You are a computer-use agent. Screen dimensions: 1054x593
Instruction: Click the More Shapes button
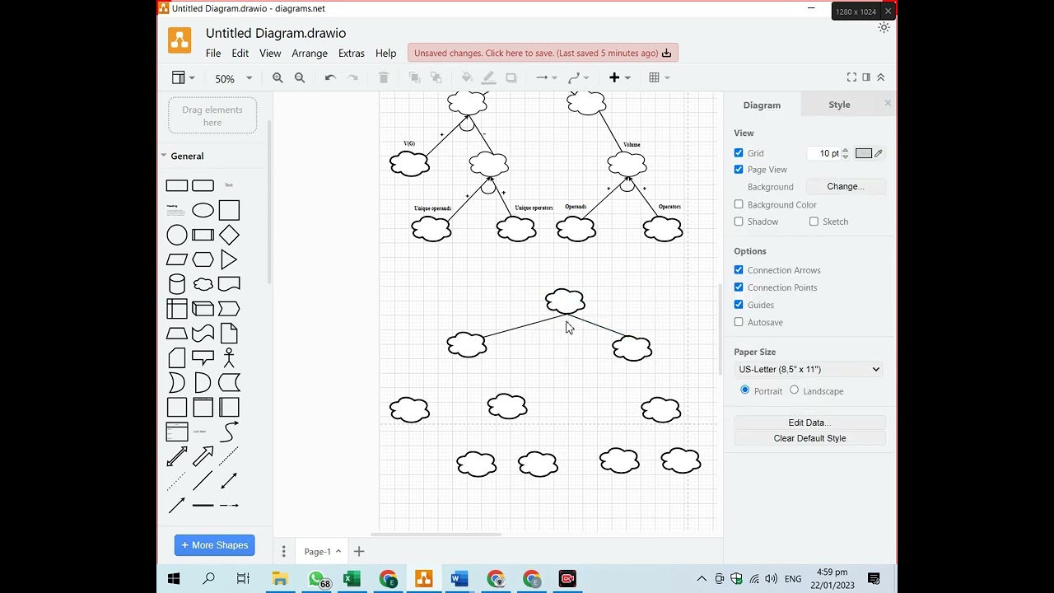click(214, 545)
